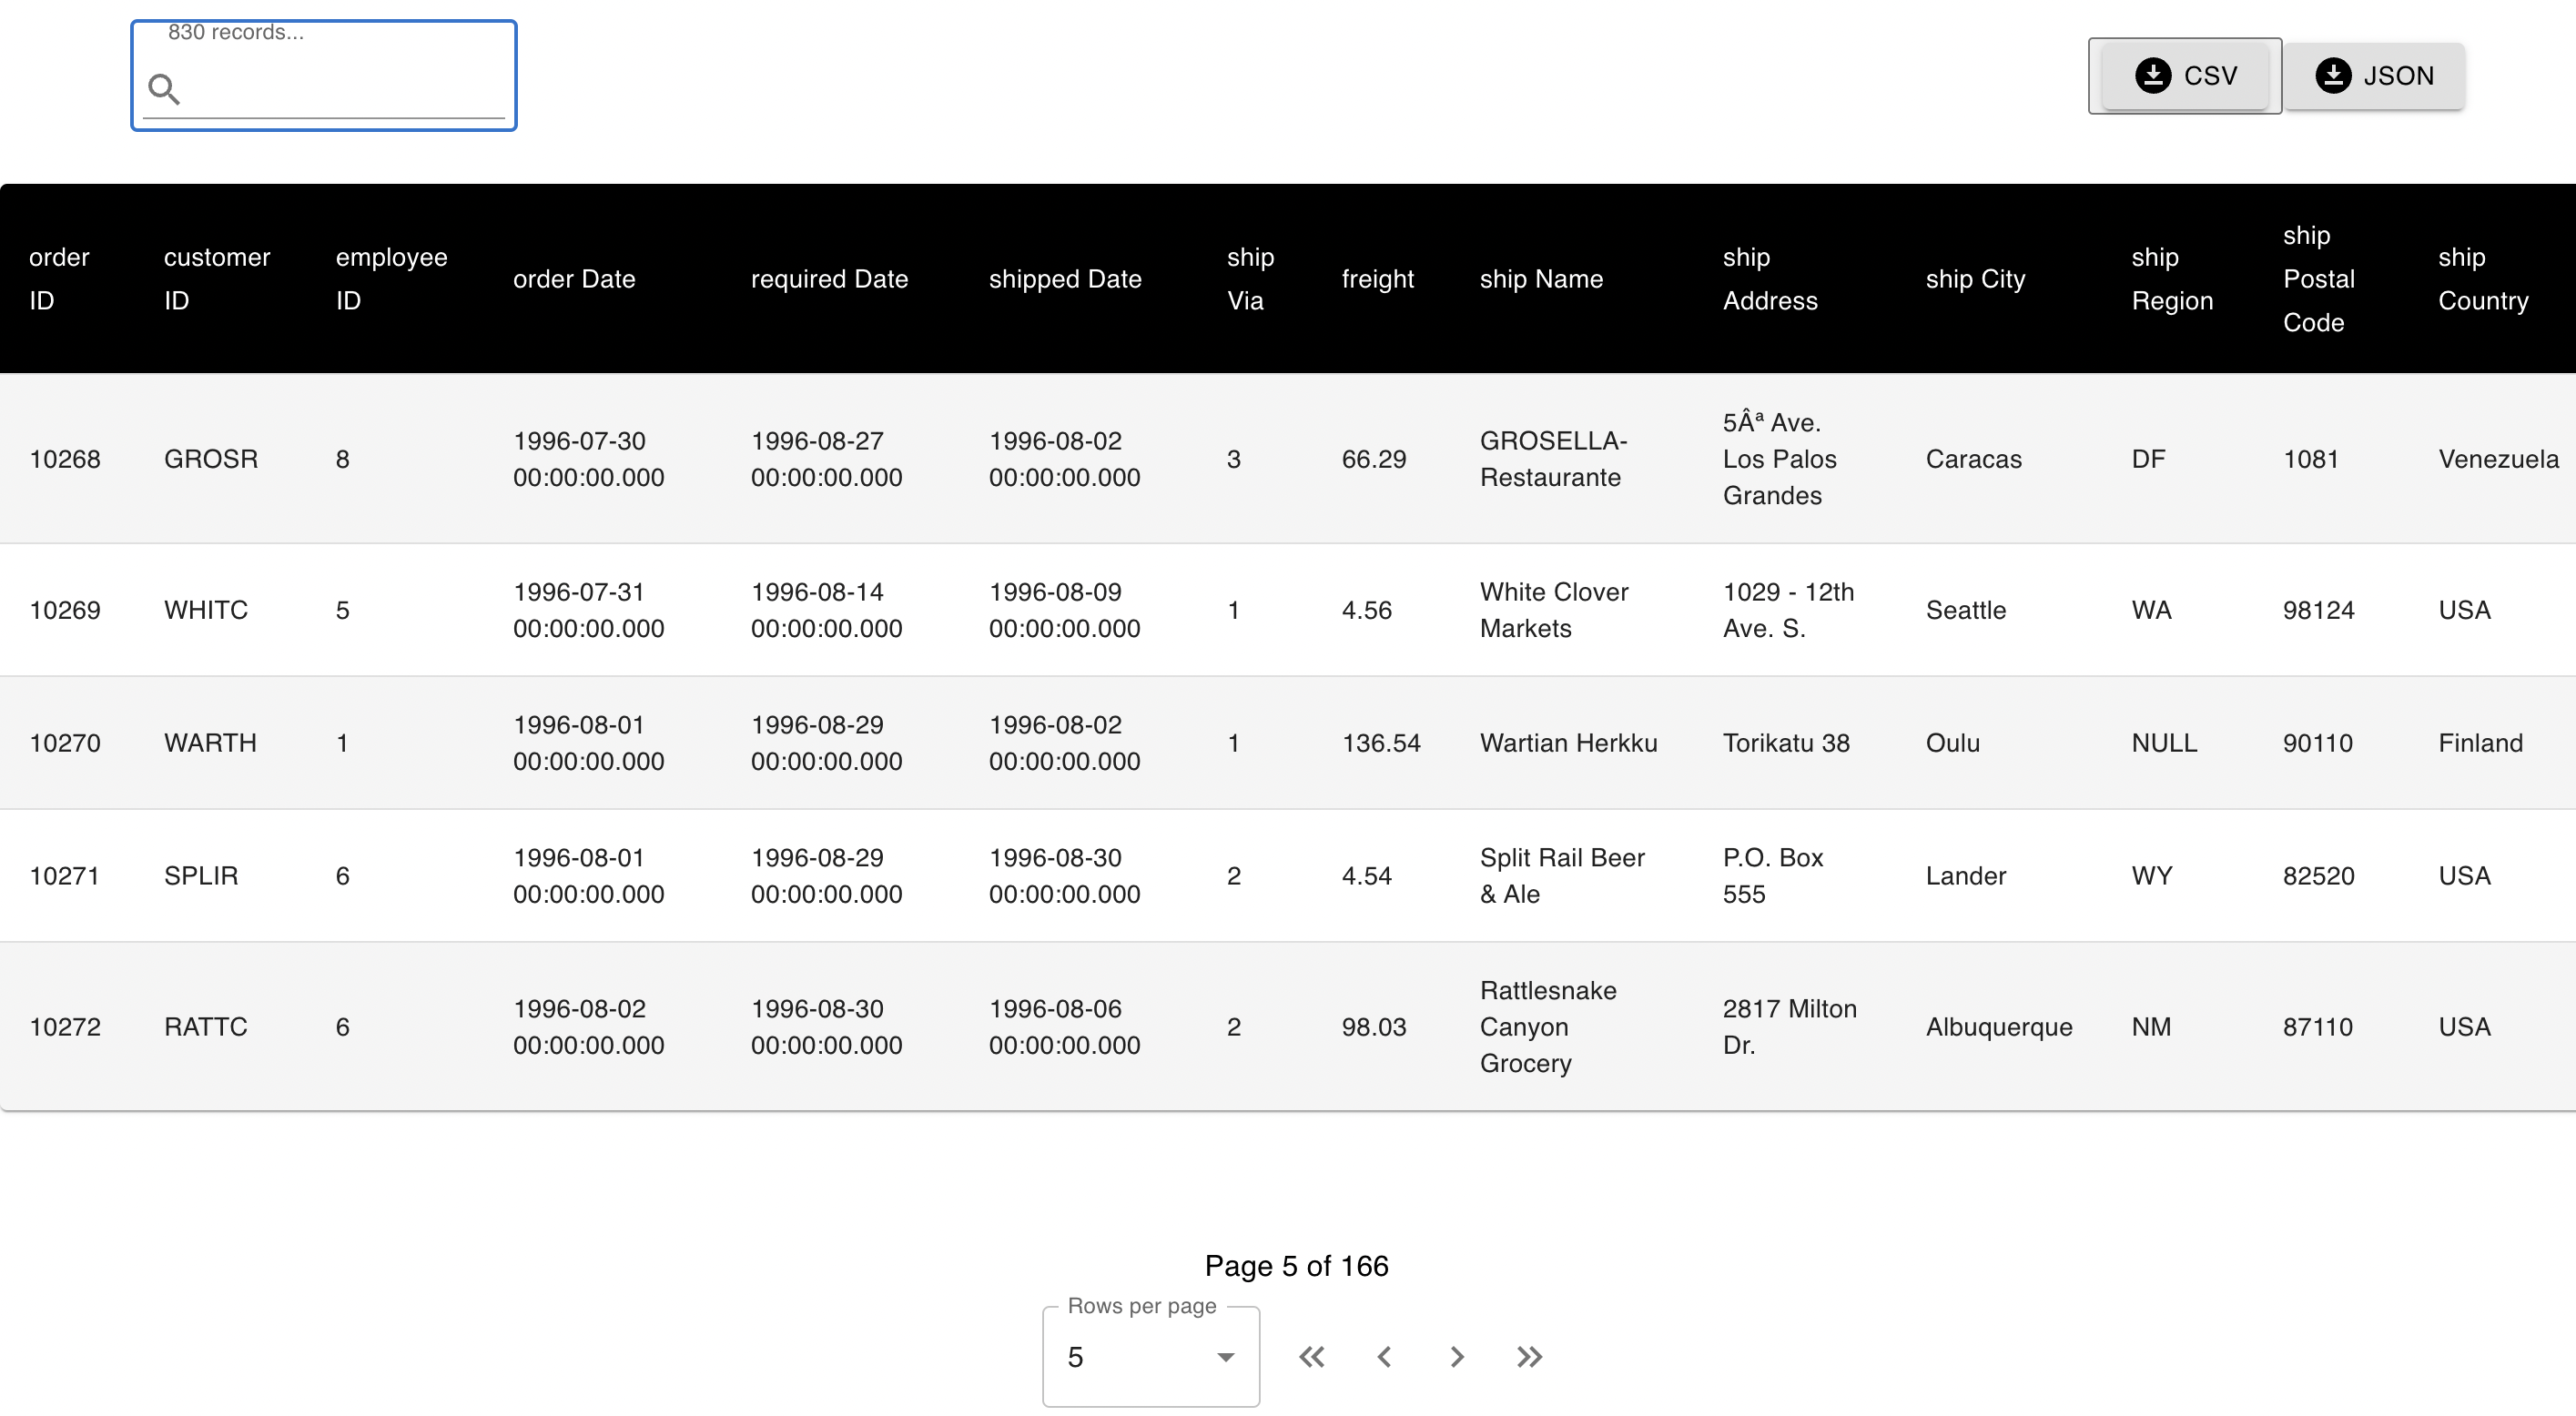Focus the 830 records search field
The image size is (2576, 1416).
coord(340,90)
